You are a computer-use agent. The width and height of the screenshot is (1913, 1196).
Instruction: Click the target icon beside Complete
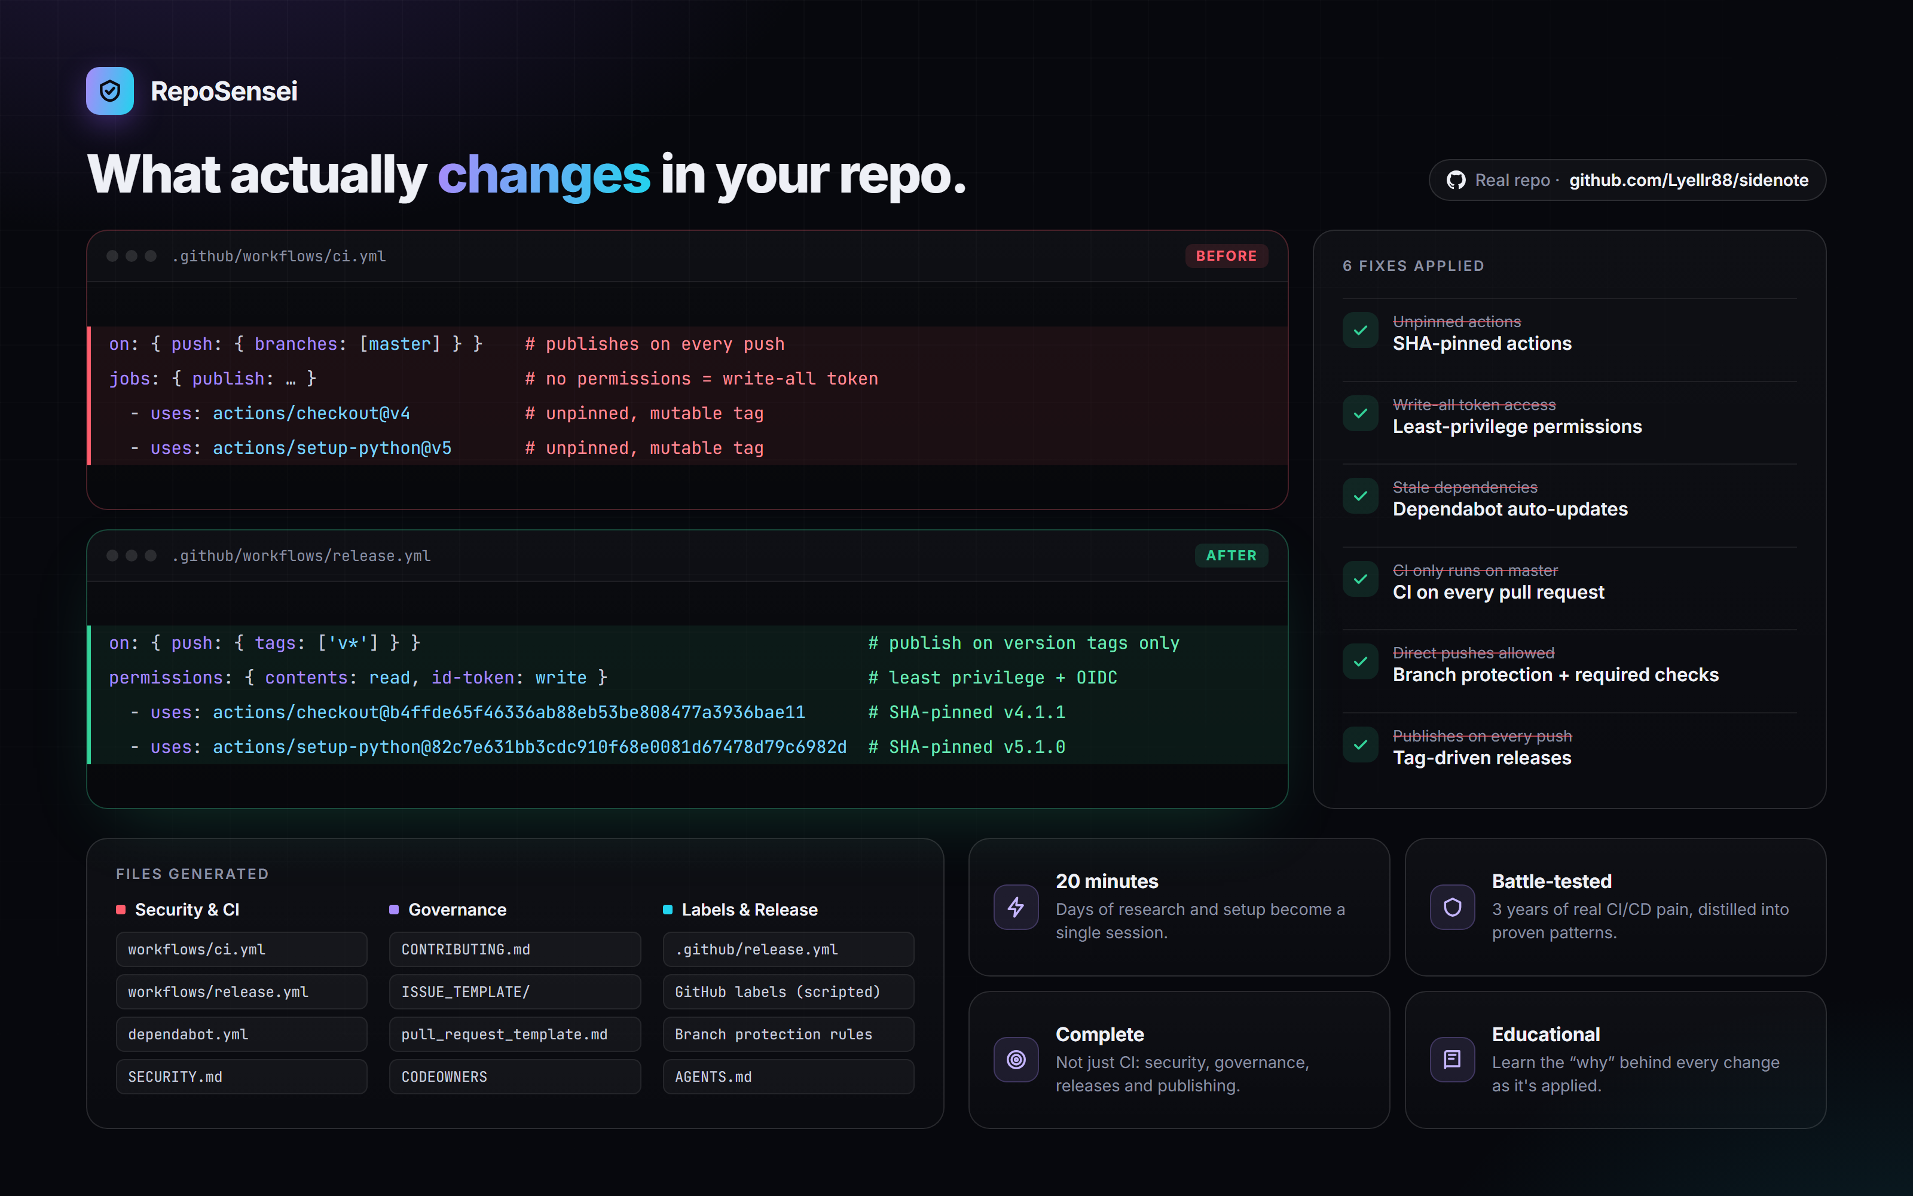[1016, 1059]
